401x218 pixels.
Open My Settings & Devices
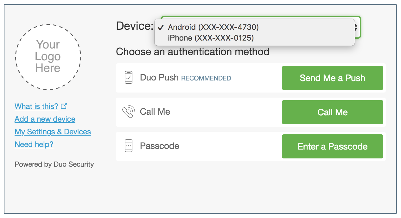click(x=53, y=131)
